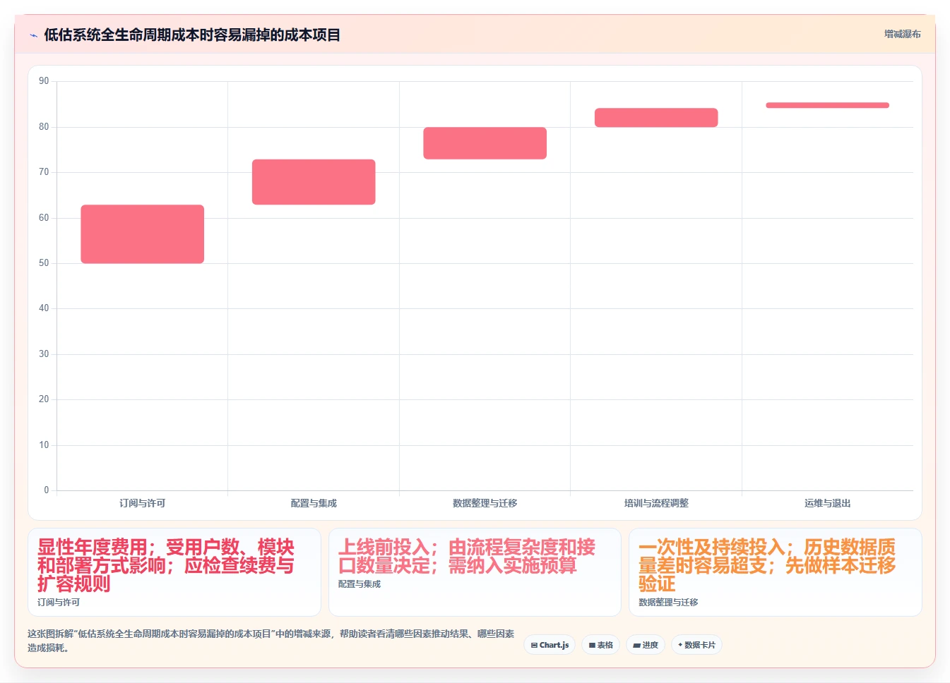Click the lightning icon beside the title
Screen dimensions: 950x683
coord(33,35)
